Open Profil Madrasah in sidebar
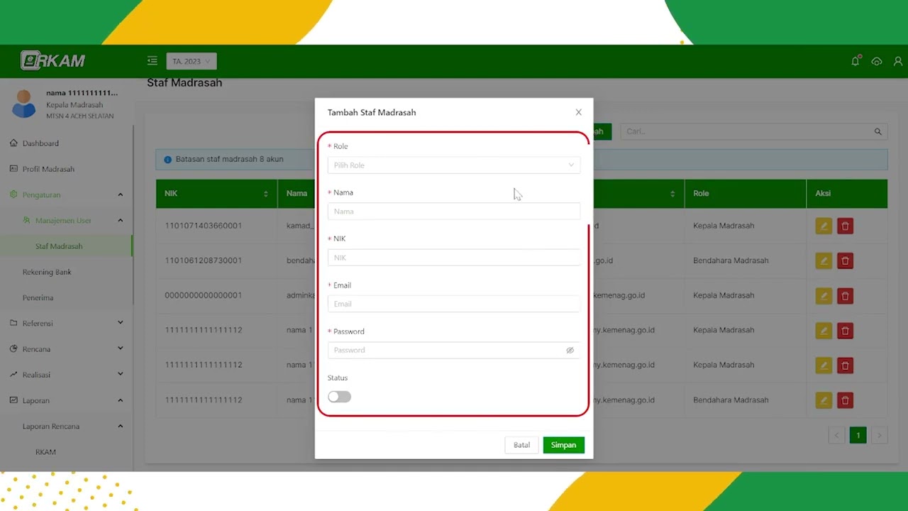Viewport: 908px width, 511px height. pos(48,169)
